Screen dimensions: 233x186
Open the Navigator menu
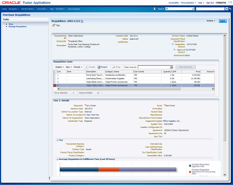coord(14,9)
